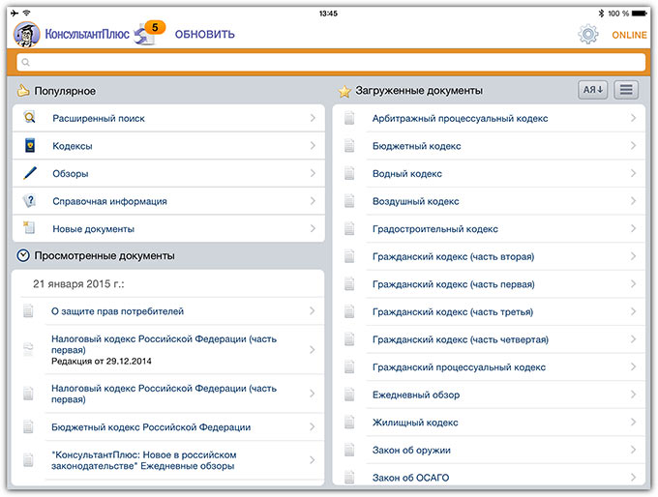This screenshot has width=658, height=497.
Task: Click the Загруженные документы section header
Action: tap(419, 91)
